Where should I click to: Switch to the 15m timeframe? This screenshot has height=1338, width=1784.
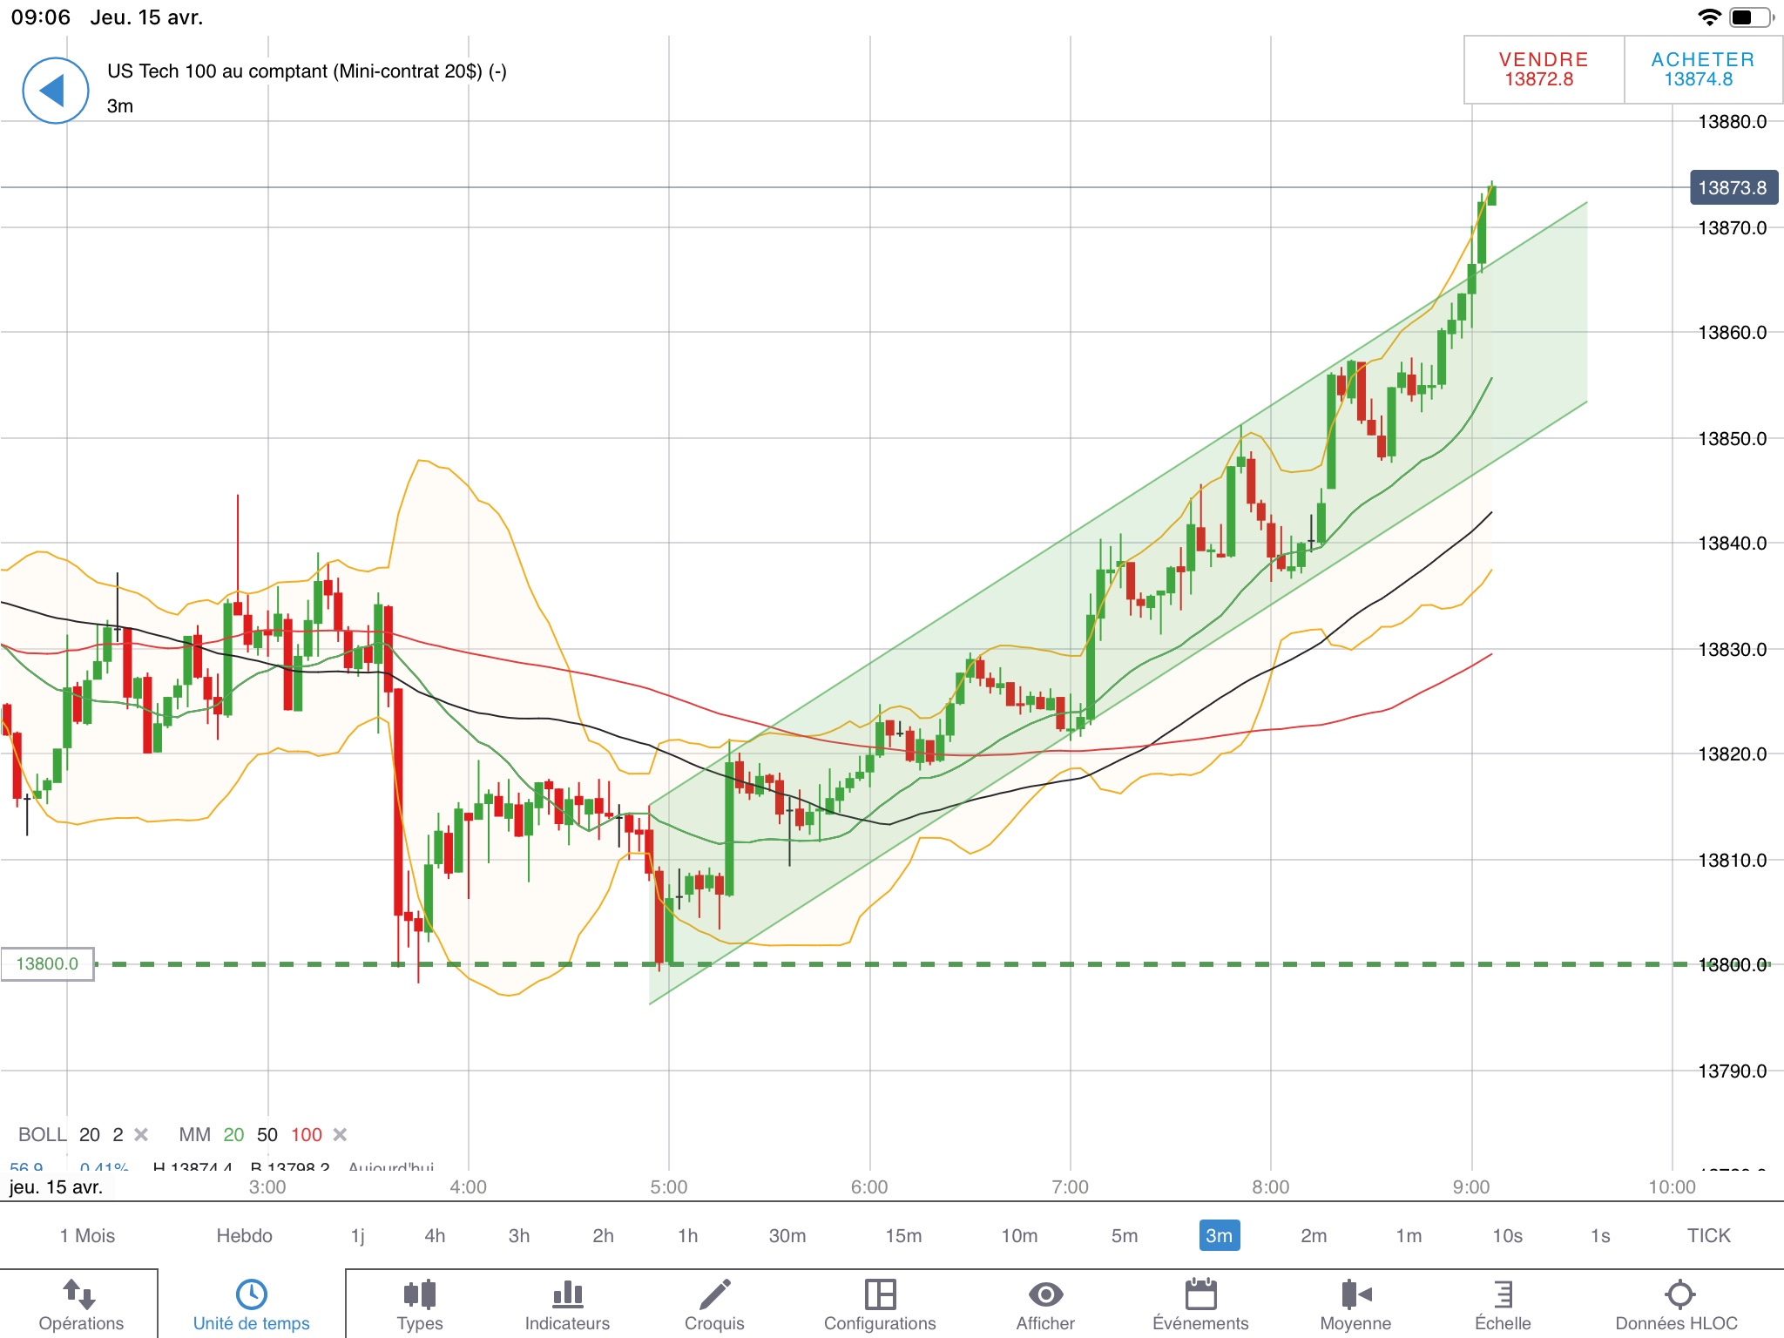pos(903,1235)
